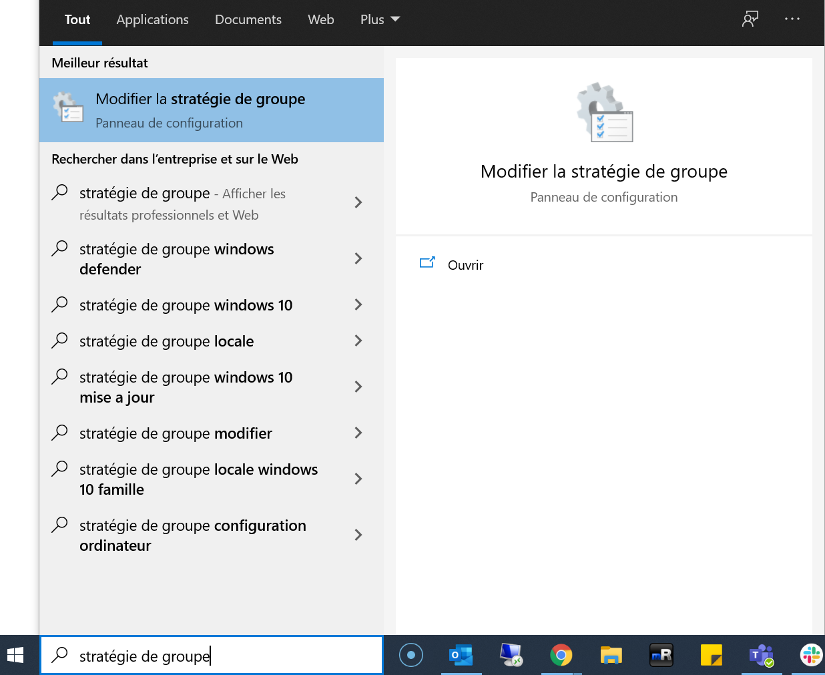This screenshot has width=825, height=675.
Task: Open the mRemote app from the taskbar
Action: click(x=661, y=655)
